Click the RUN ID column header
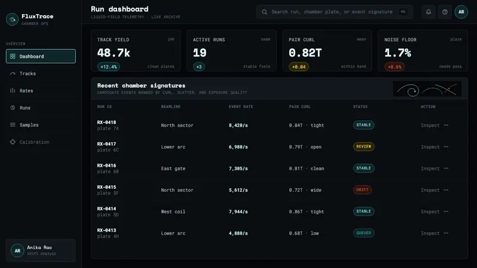This screenshot has height=268, width=477. (x=104, y=107)
